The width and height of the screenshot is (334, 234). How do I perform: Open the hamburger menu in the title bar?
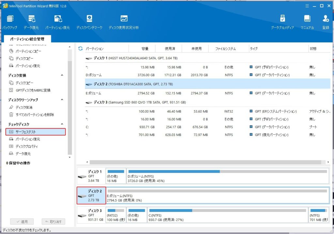pos(307,6)
